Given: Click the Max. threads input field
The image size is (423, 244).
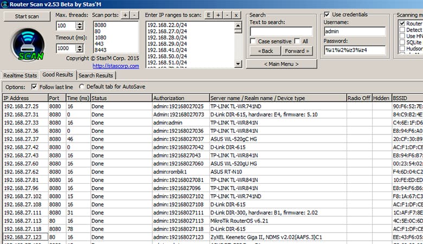Looking at the screenshot, I should point(66,26).
